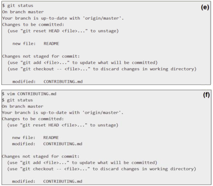Click the new file README entry in panel (f)
The width and height of the screenshot is (213, 186).
35,138
